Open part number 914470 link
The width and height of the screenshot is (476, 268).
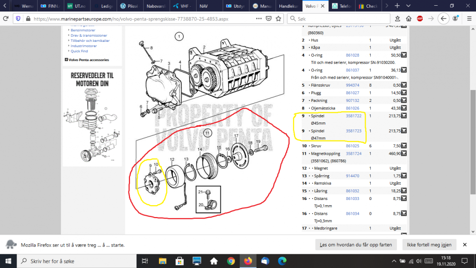click(x=352, y=176)
